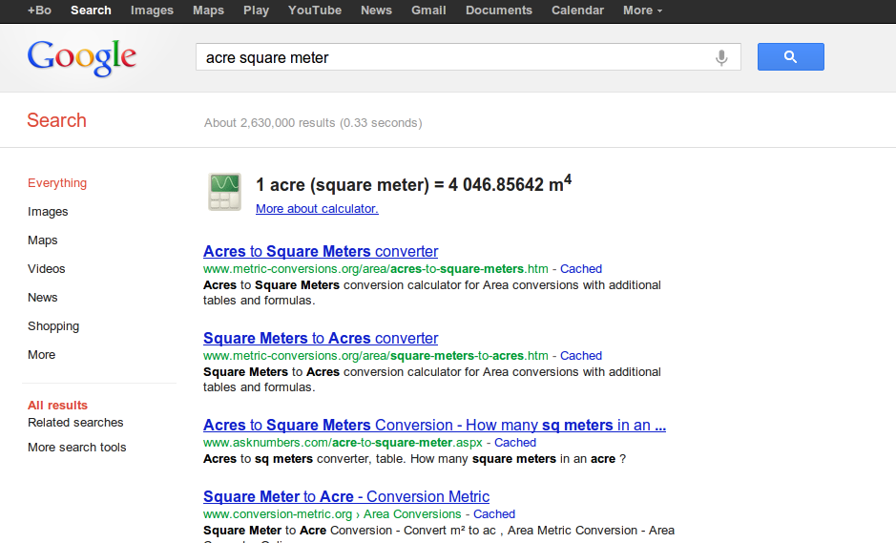Open News in the top bar
896x543 pixels.
[x=376, y=10]
